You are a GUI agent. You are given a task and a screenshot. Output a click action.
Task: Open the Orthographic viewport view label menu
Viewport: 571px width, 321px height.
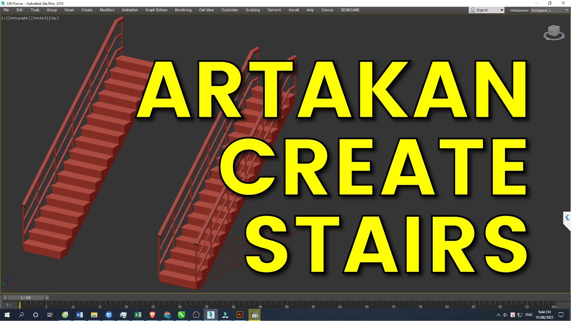(19, 18)
